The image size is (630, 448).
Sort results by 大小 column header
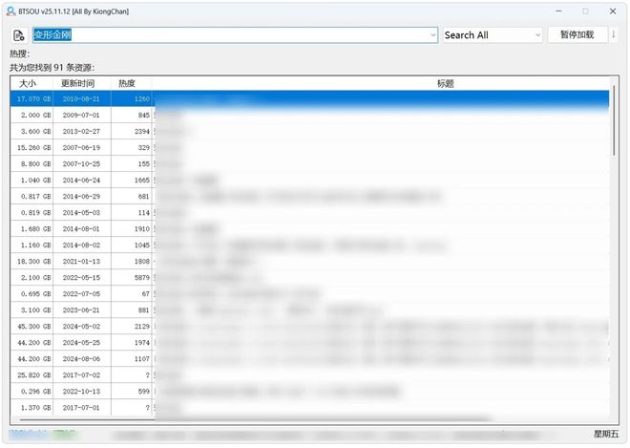click(x=33, y=83)
